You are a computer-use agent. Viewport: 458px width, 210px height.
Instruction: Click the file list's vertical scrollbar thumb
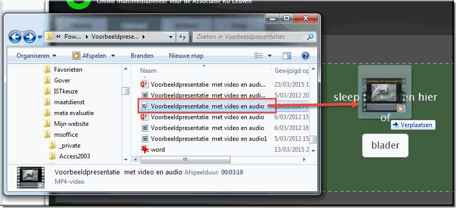tap(313, 139)
